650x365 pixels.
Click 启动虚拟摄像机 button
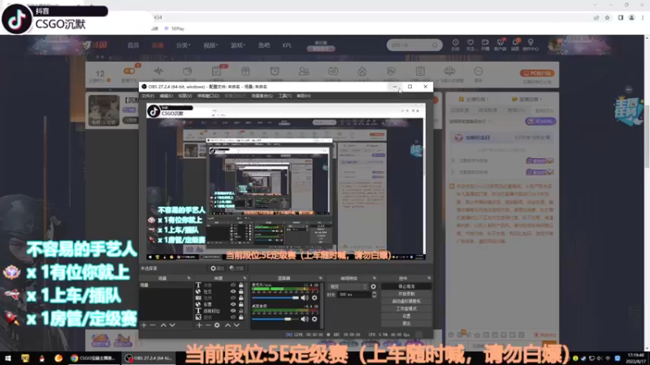point(406,301)
